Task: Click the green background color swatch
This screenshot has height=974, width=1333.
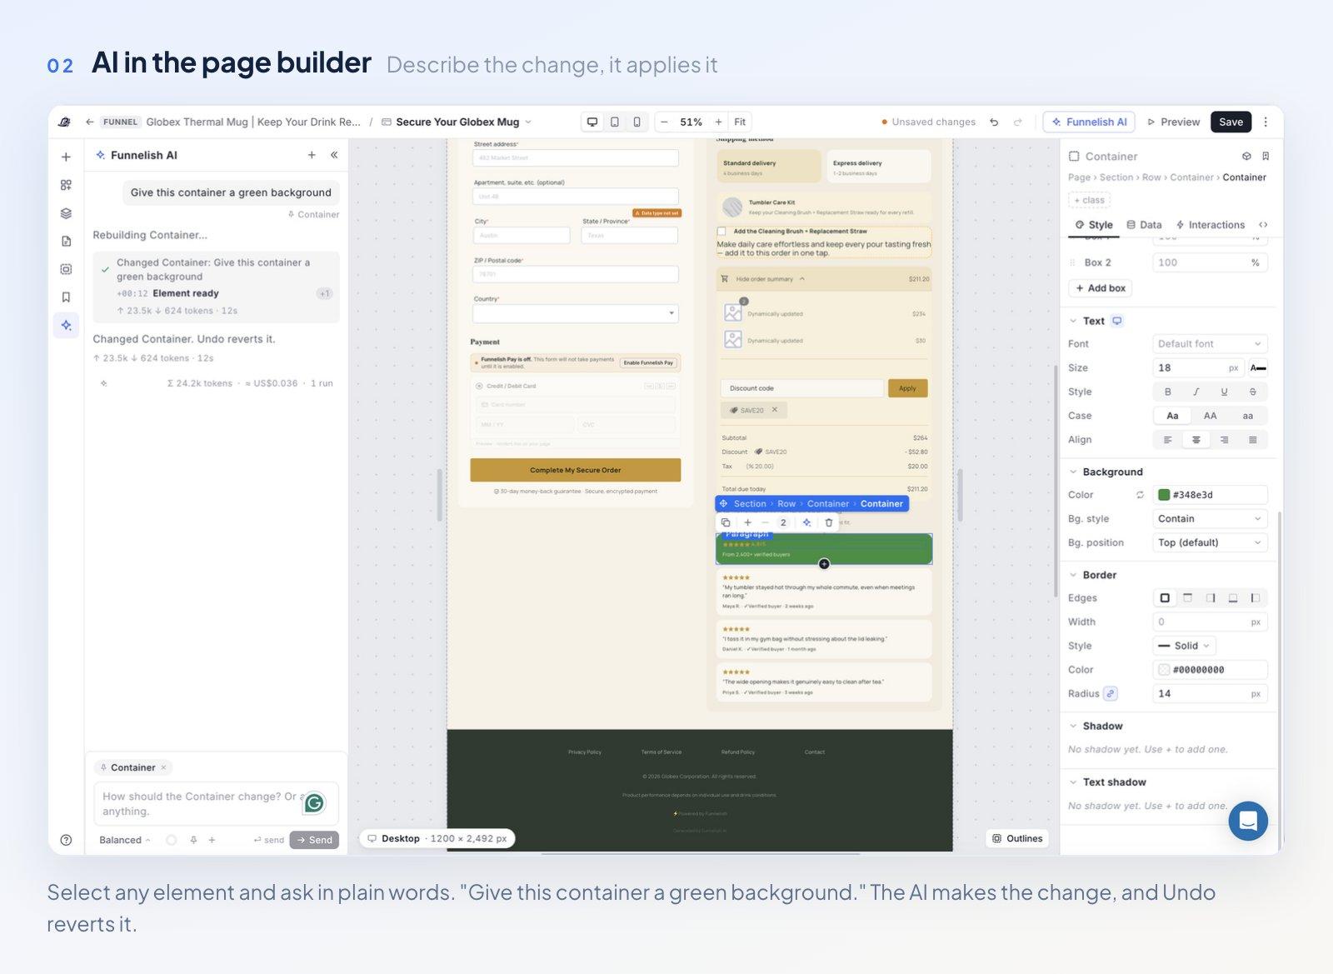Action: point(1164,495)
